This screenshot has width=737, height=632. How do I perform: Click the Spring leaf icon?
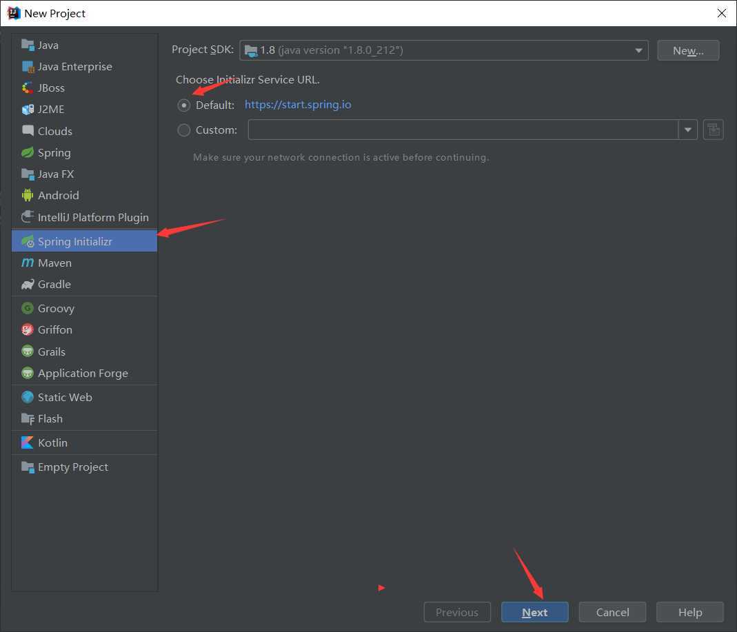[x=28, y=153]
